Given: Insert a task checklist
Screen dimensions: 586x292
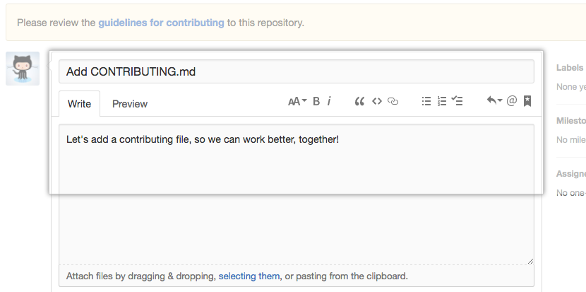Looking at the screenshot, I should coord(458,101).
